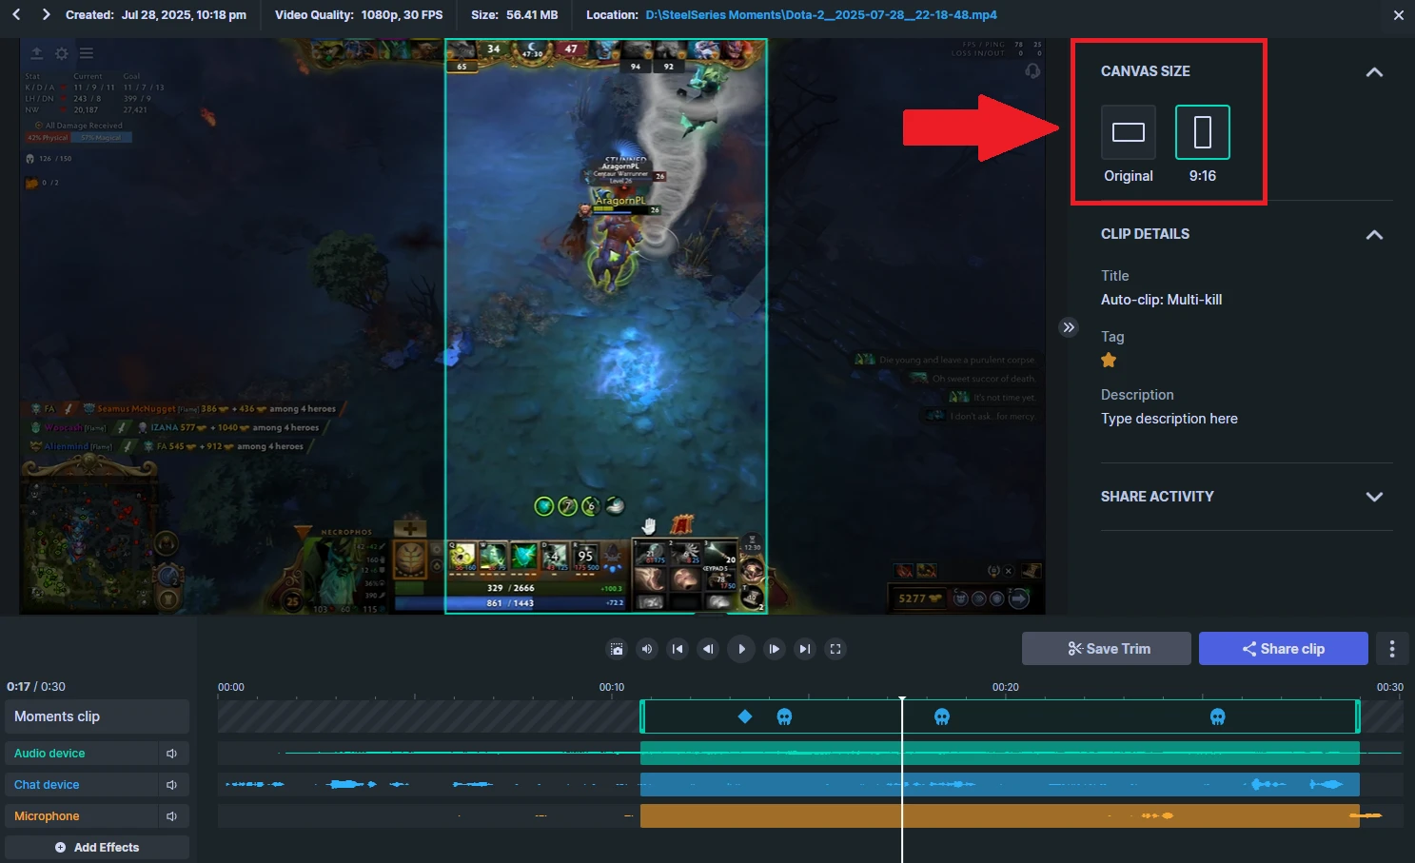Click the Created date text
The width and height of the screenshot is (1415, 863).
[x=156, y=15]
